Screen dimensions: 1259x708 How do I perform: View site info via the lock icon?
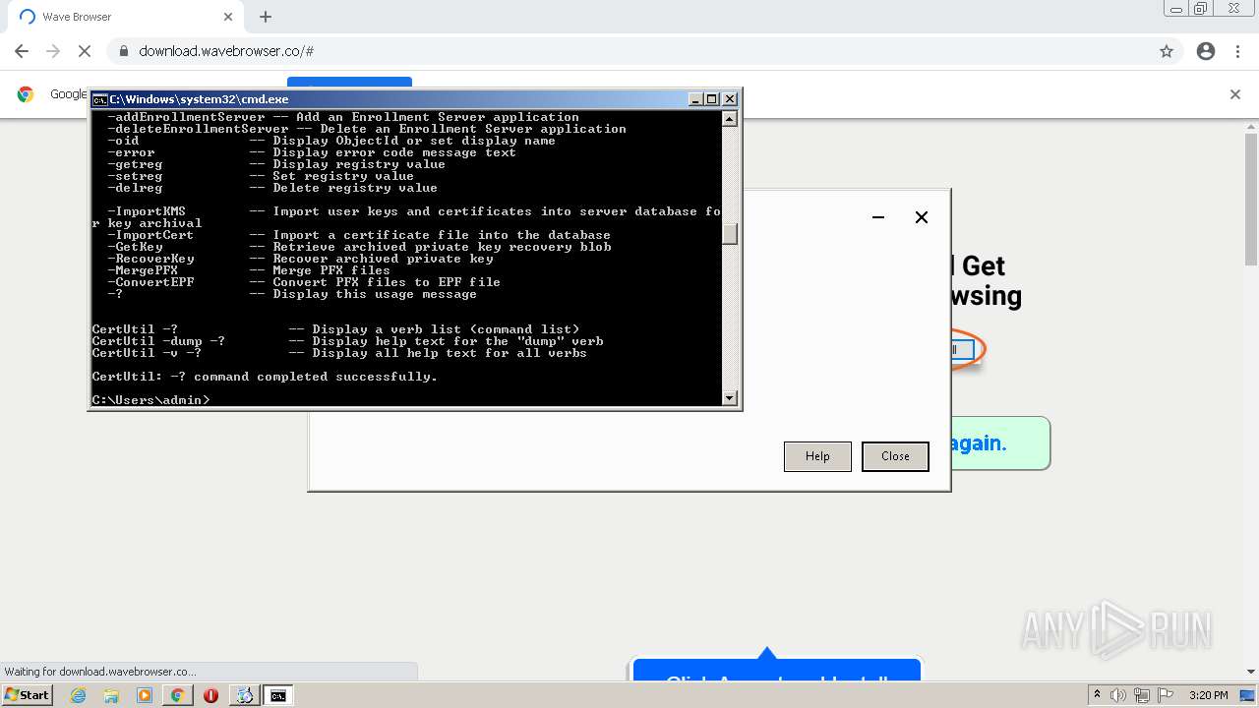(x=124, y=51)
